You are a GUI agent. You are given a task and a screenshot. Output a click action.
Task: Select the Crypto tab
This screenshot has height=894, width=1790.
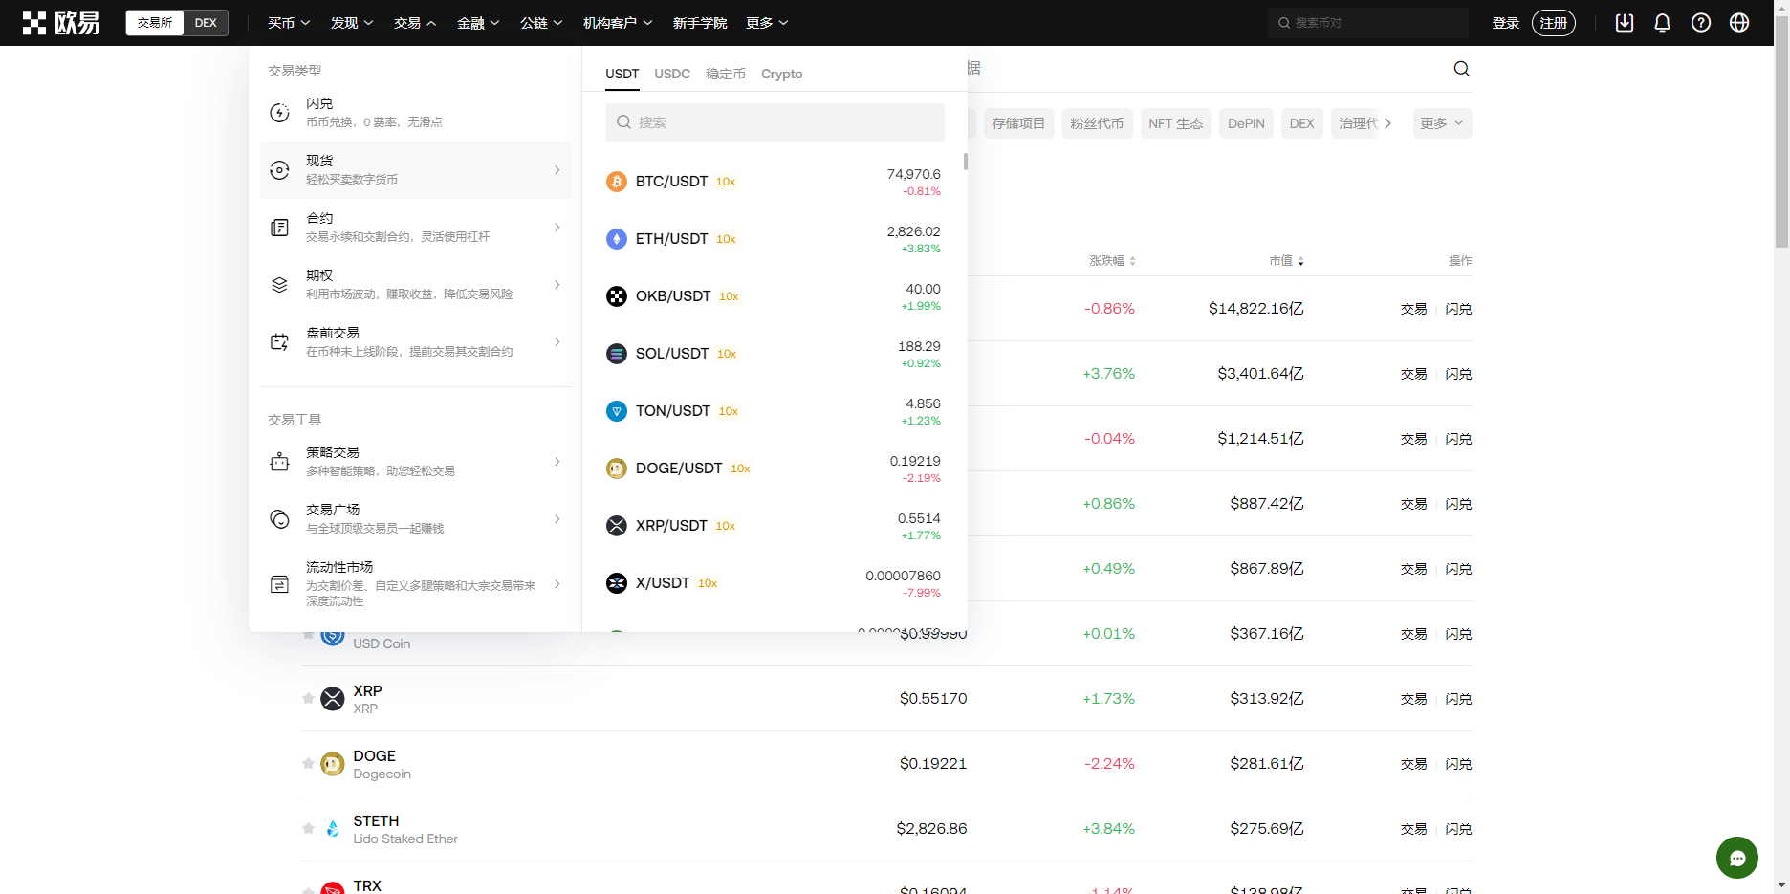point(782,74)
